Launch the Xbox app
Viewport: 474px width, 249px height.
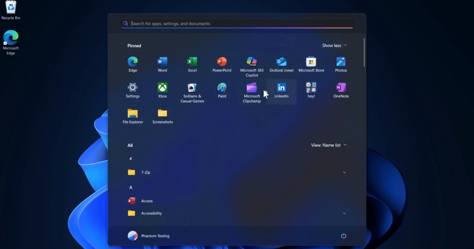162,90
